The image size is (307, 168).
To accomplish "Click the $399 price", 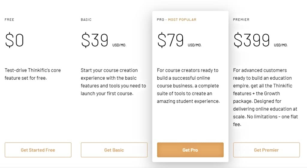I will click(x=252, y=40).
